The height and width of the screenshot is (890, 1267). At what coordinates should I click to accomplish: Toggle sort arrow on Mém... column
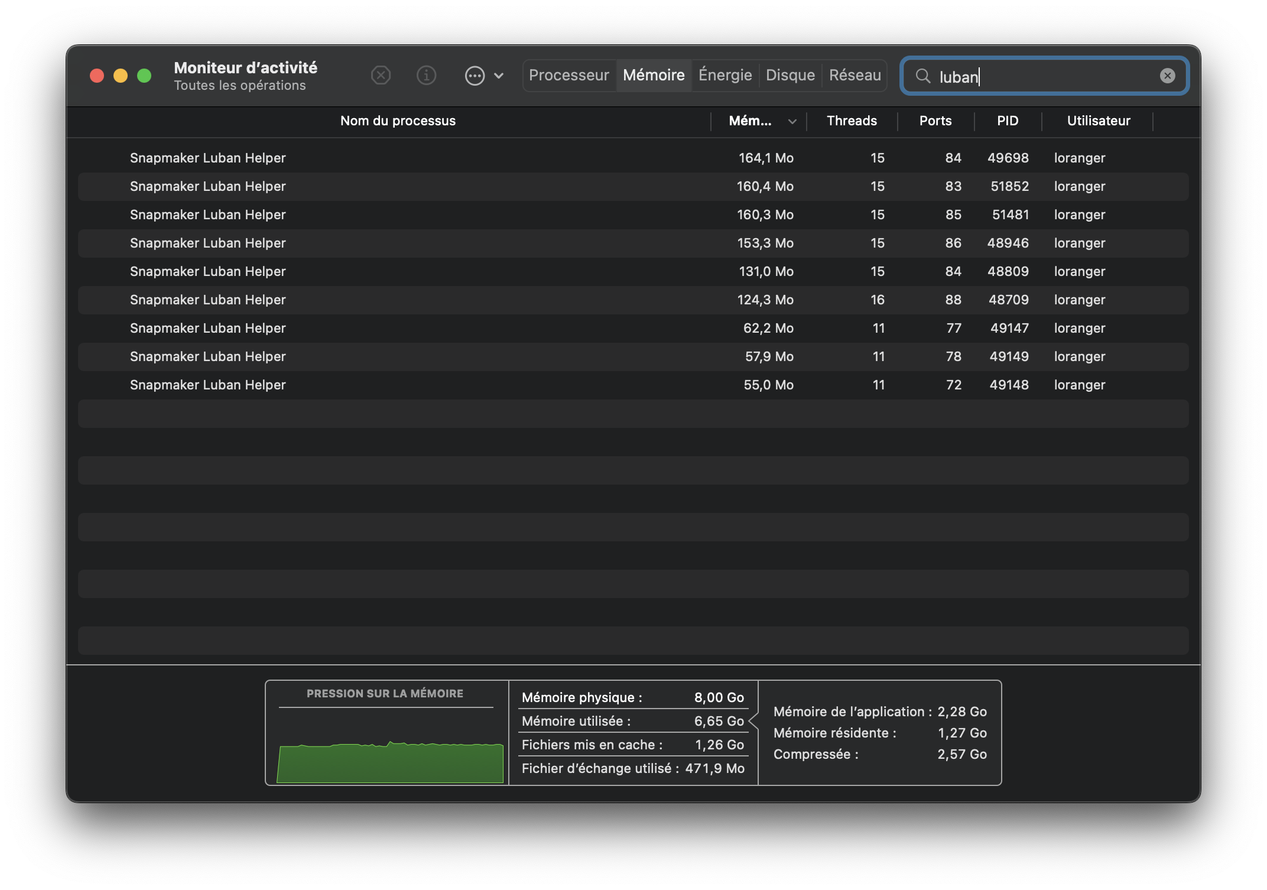click(x=792, y=121)
